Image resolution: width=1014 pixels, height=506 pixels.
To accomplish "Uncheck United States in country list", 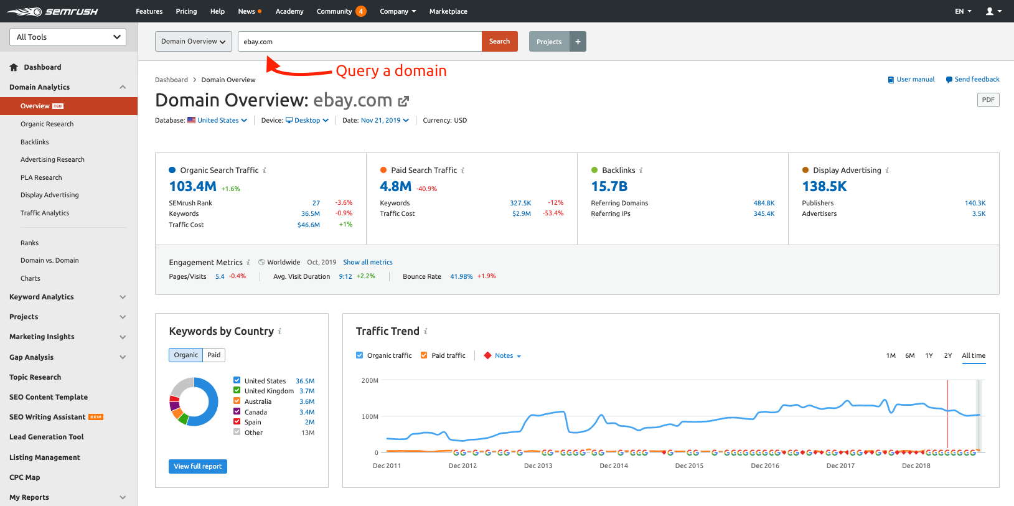I will click(x=237, y=380).
